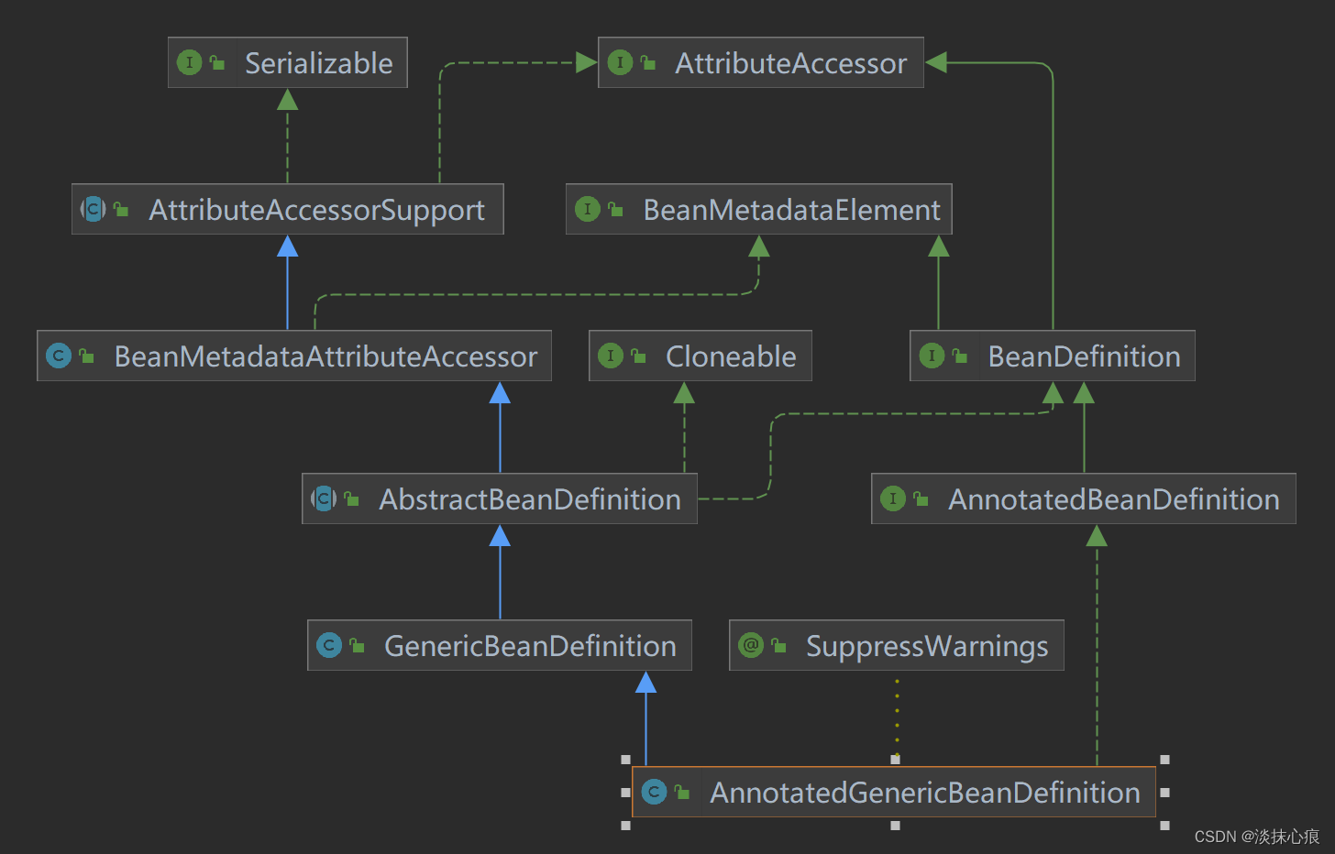The width and height of the screenshot is (1335, 854).
Task: Select the AnnotatedGenericBeanDefinition node label
Action: (925, 793)
